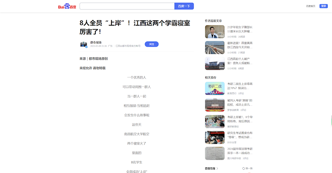Go to 百度首页 link
This screenshot has width=332, height=173.
point(311,6)
